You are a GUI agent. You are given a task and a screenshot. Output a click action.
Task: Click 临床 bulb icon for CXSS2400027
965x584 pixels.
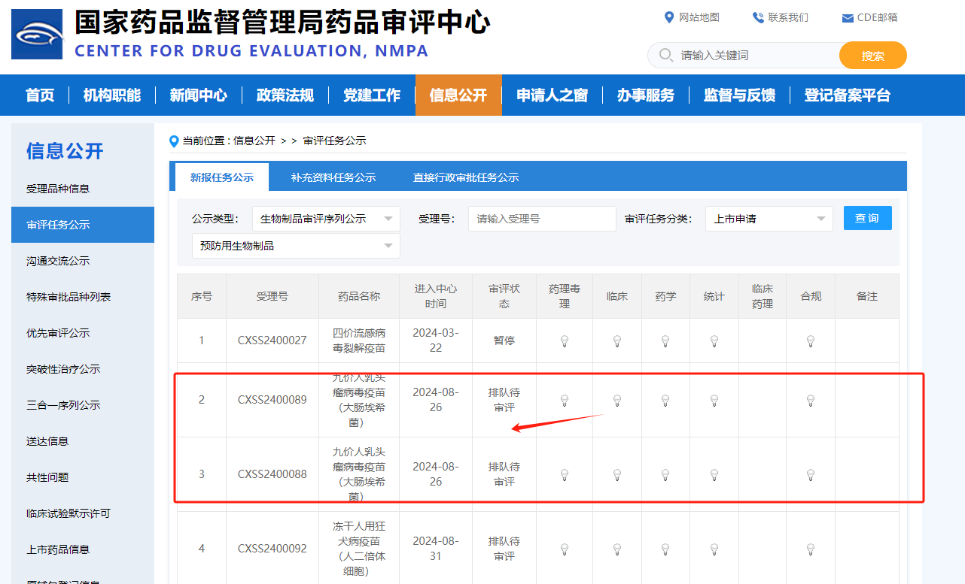pos(617,341)
